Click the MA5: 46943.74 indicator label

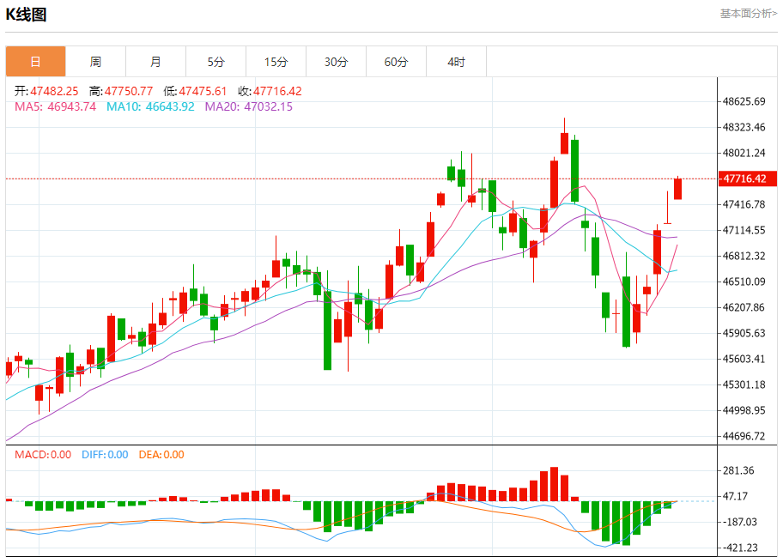pos(56,106)
